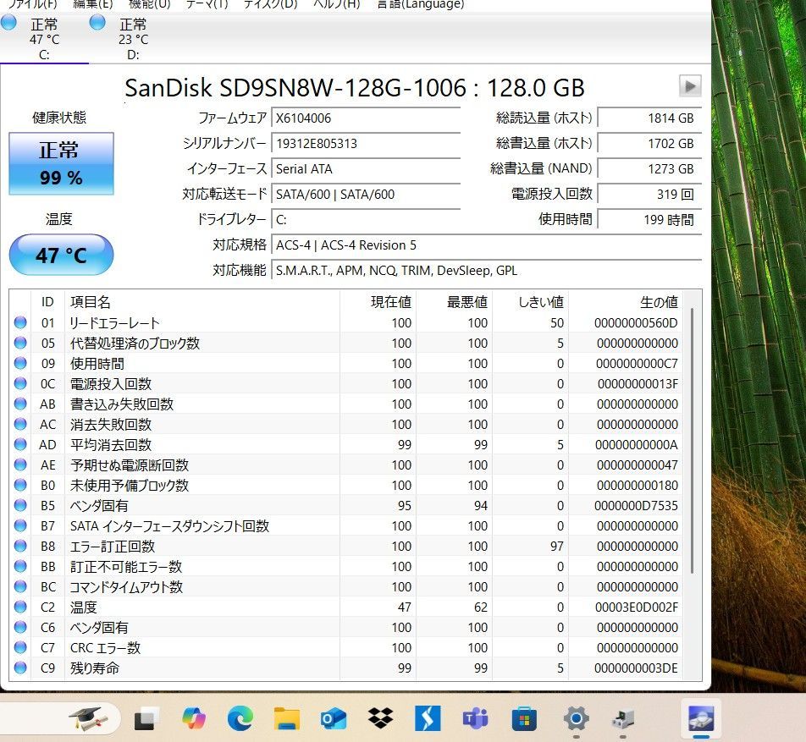The width and height of the screenshot is (806, 742).
Task: Open Copilot from the taskbar
Action: (194, 717)
